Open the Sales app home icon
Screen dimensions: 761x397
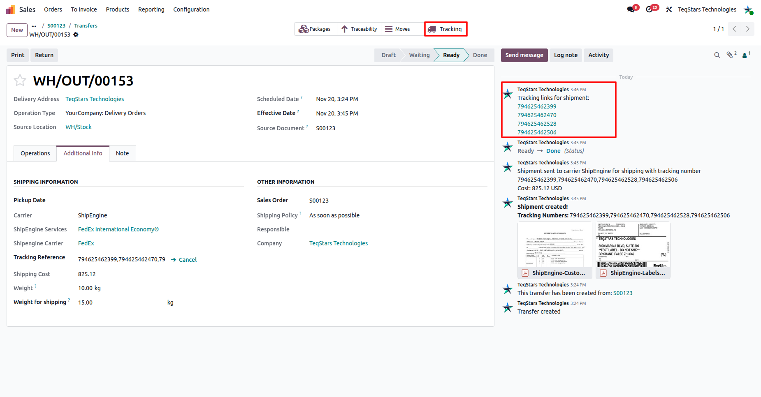point(11,9)
